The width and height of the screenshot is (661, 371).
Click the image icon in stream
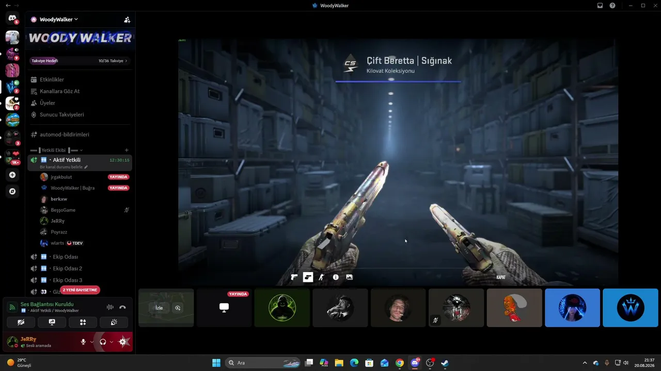[x=350, y=277]
